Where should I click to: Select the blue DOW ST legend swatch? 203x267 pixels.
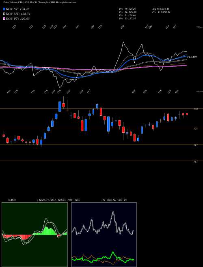point(4,9)
